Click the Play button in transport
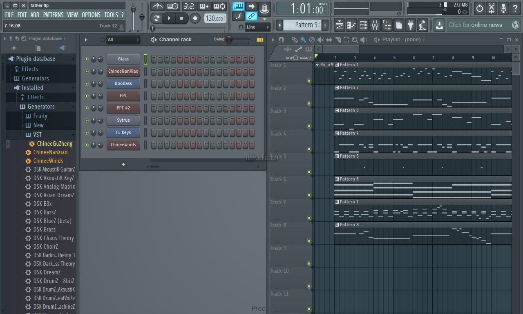Viewport: 523px width, 314px height. click(169, 18)
